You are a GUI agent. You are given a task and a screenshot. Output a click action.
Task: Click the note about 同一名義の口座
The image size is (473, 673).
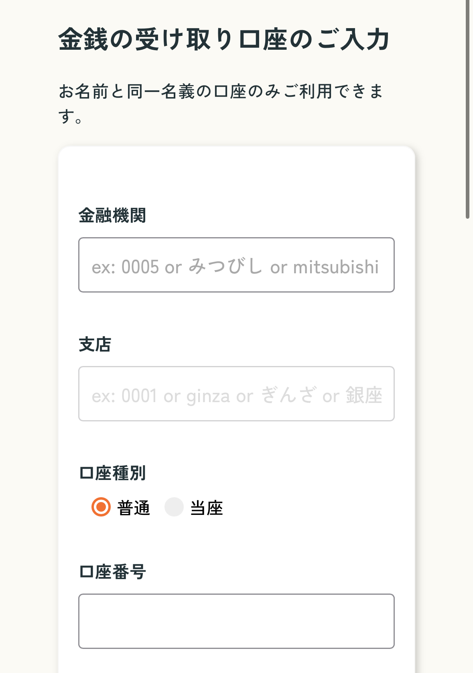coord(221,104)
